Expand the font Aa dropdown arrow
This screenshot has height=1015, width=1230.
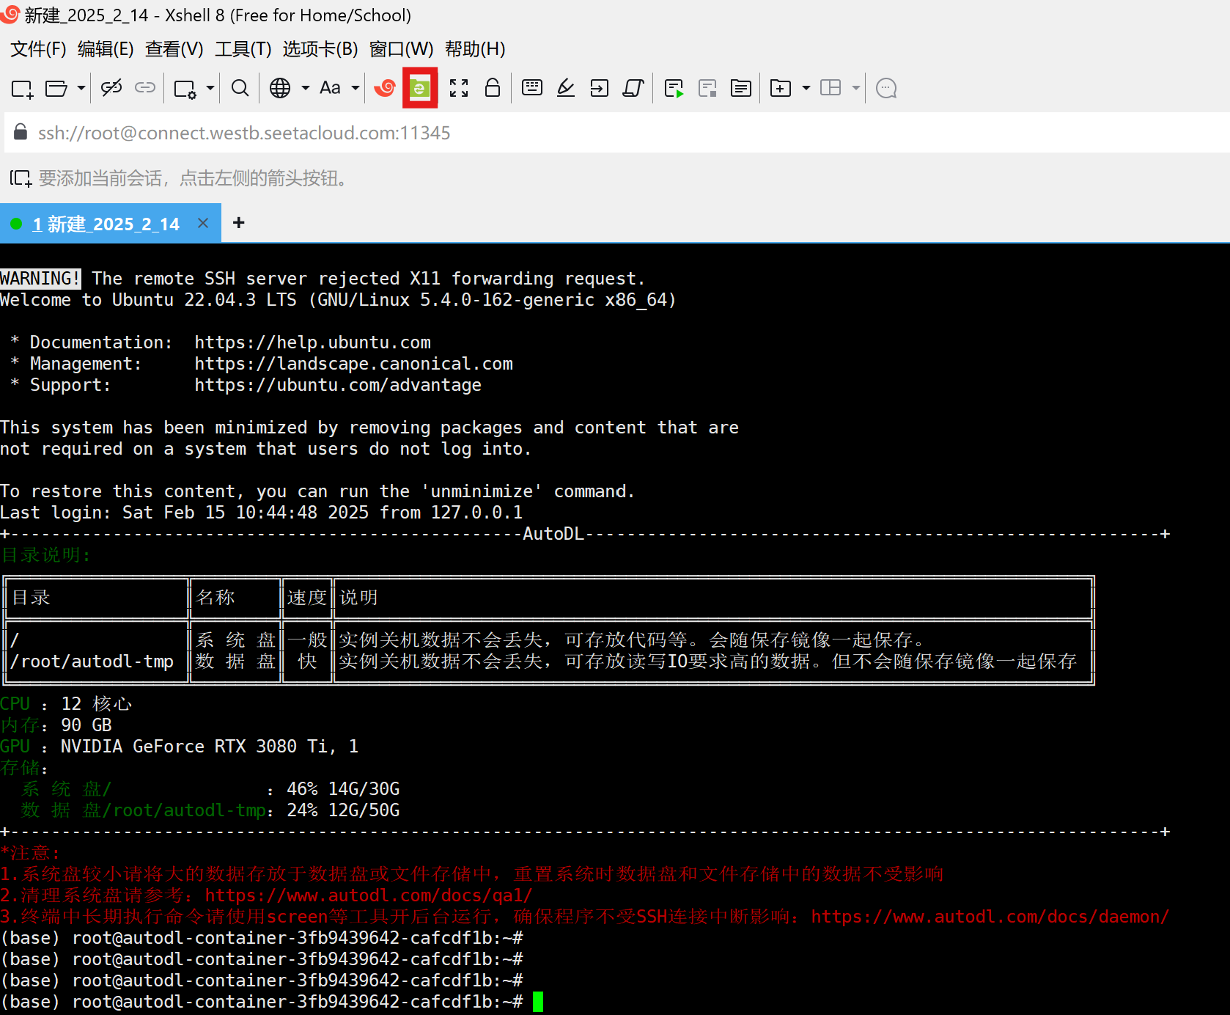pyautogui.click(x=356, y=89)
